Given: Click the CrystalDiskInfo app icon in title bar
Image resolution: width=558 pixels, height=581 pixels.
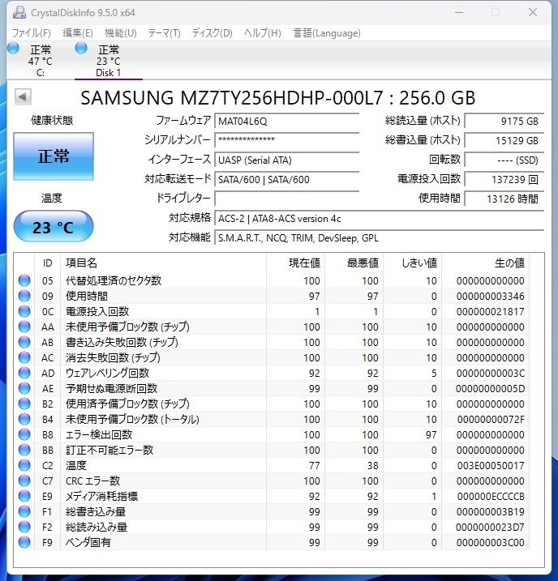Looking at the screenshot, I should click(19, 13).
